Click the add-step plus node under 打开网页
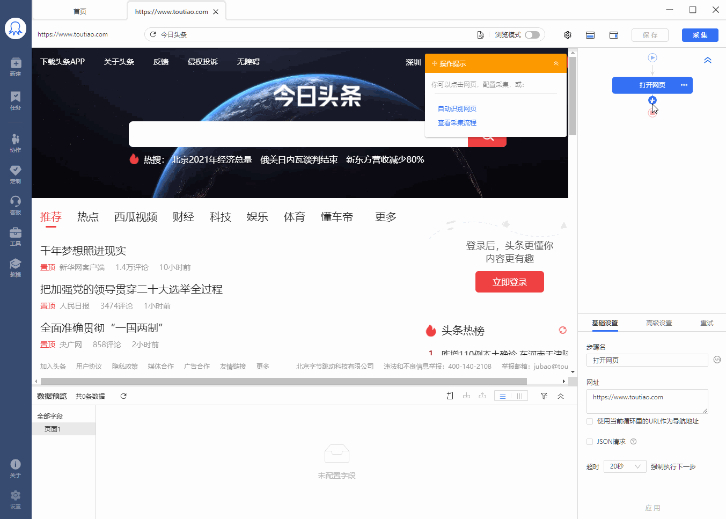Image resolution: width=726 pixels, height=519 pixels. click(x=652, y=100)
